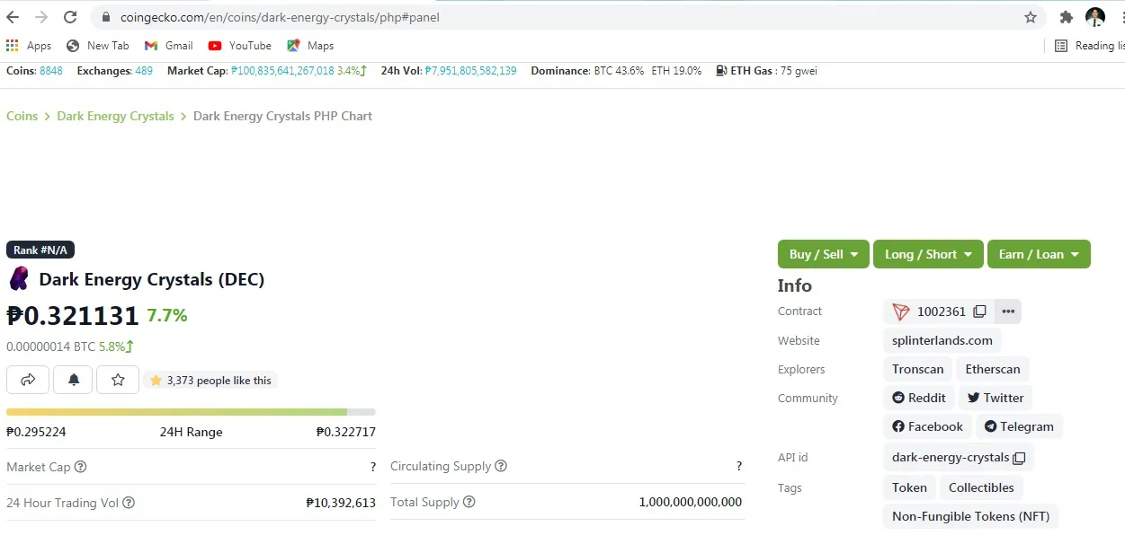Image resolution: width=1125 pixels, height=544 pixels.
Task: Click the address bar URL
Action: coord(280,17)
